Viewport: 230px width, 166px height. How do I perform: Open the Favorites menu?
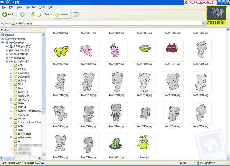point(30,7)
